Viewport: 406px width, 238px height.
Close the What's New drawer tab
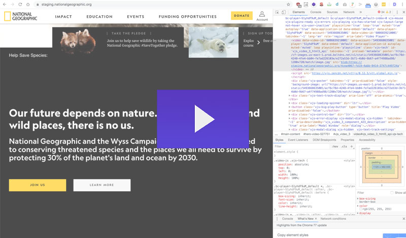pyautogui.click(x=316, y=219)
